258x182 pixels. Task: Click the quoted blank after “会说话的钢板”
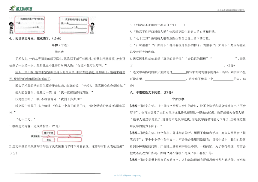tap(223, 59)
